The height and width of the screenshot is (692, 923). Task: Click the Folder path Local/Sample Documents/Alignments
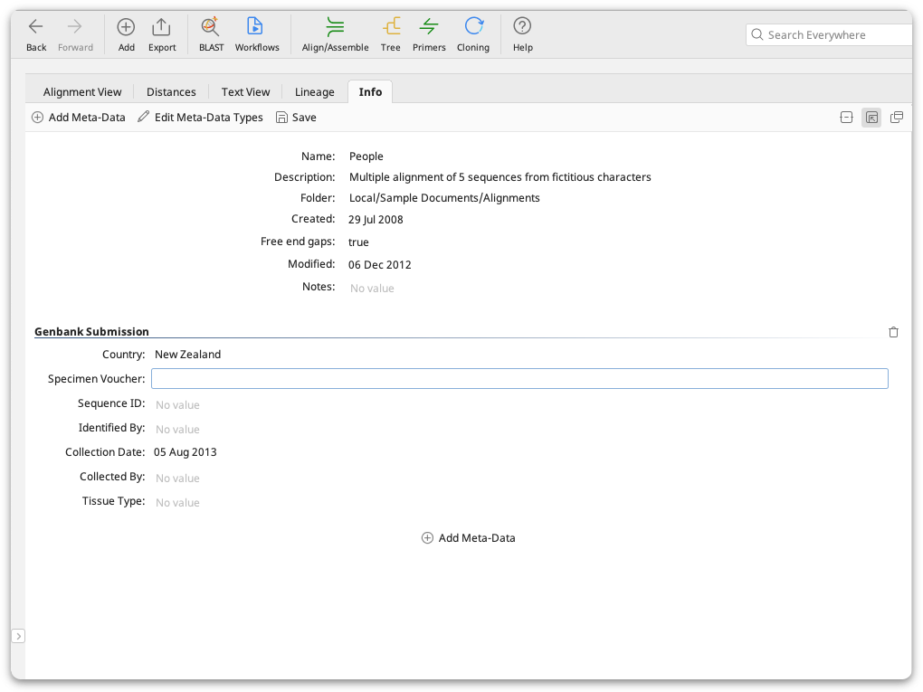[444, 198]
